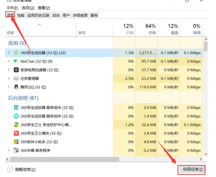Expand the 360安全浏览器 process group
Image resolution: width=216 pixels, height=177 pixels.
(9, 52)
